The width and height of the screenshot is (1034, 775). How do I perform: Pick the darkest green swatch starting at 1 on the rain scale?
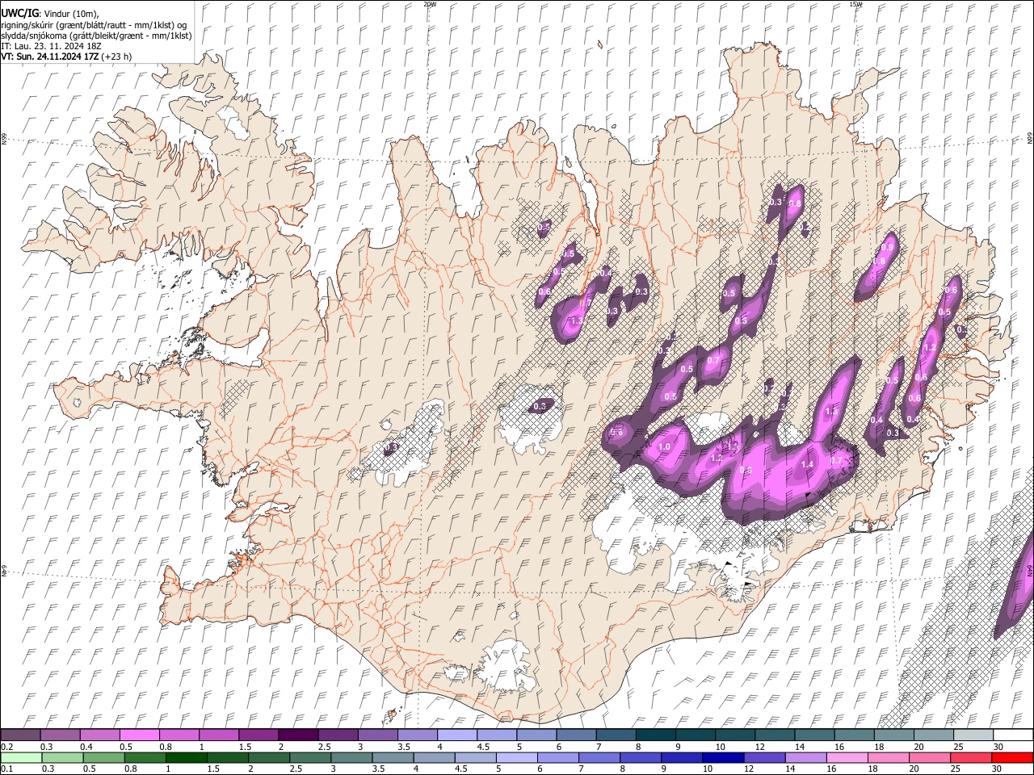[x=186, y=757]
